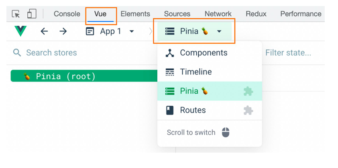
Task: Click the plugin puzzle icon beside Routes
Action: pyautogui.click(x=248, y=111)
